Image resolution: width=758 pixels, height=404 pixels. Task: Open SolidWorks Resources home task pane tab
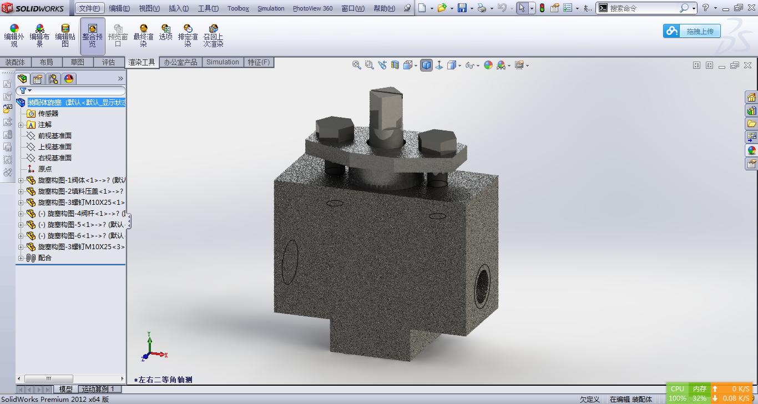click(x=752, y=97)
